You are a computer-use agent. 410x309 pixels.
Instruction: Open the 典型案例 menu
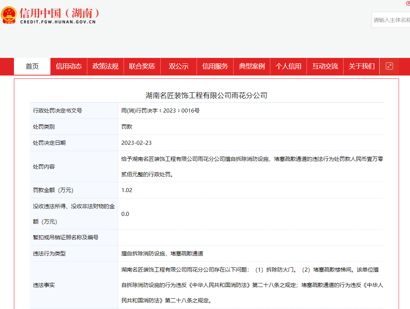(x=252, y=66)
